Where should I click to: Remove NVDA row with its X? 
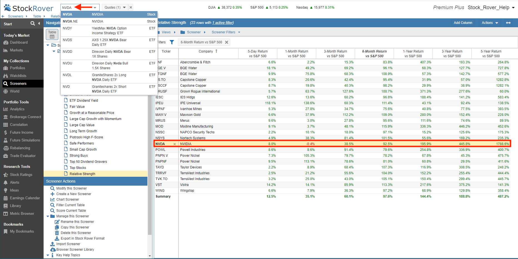pyautogui.click(x=175, y=144)
